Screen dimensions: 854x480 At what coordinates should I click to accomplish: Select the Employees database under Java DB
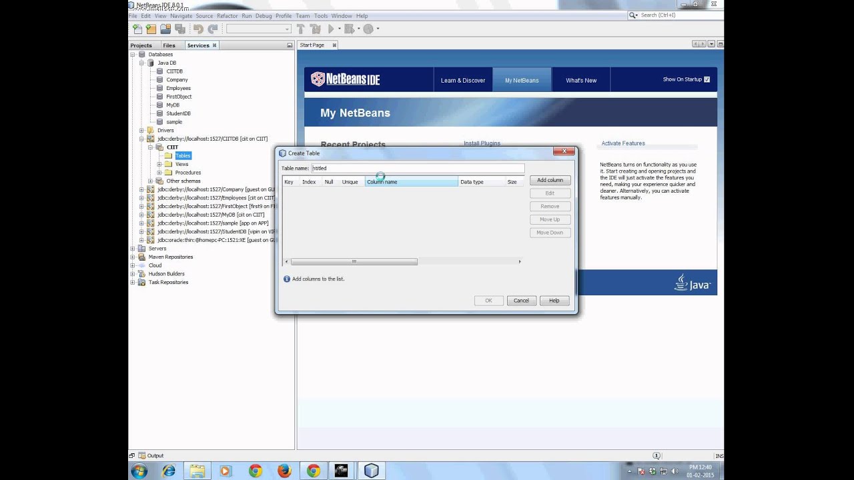pos(178,88)
